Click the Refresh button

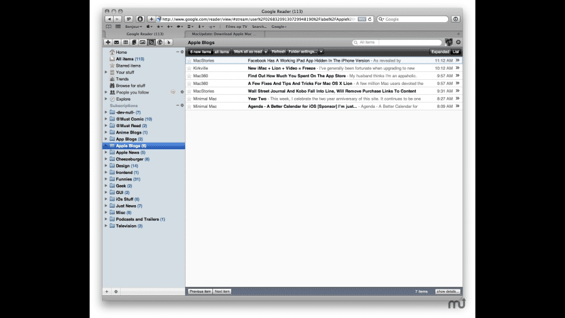tap(278, 52)
